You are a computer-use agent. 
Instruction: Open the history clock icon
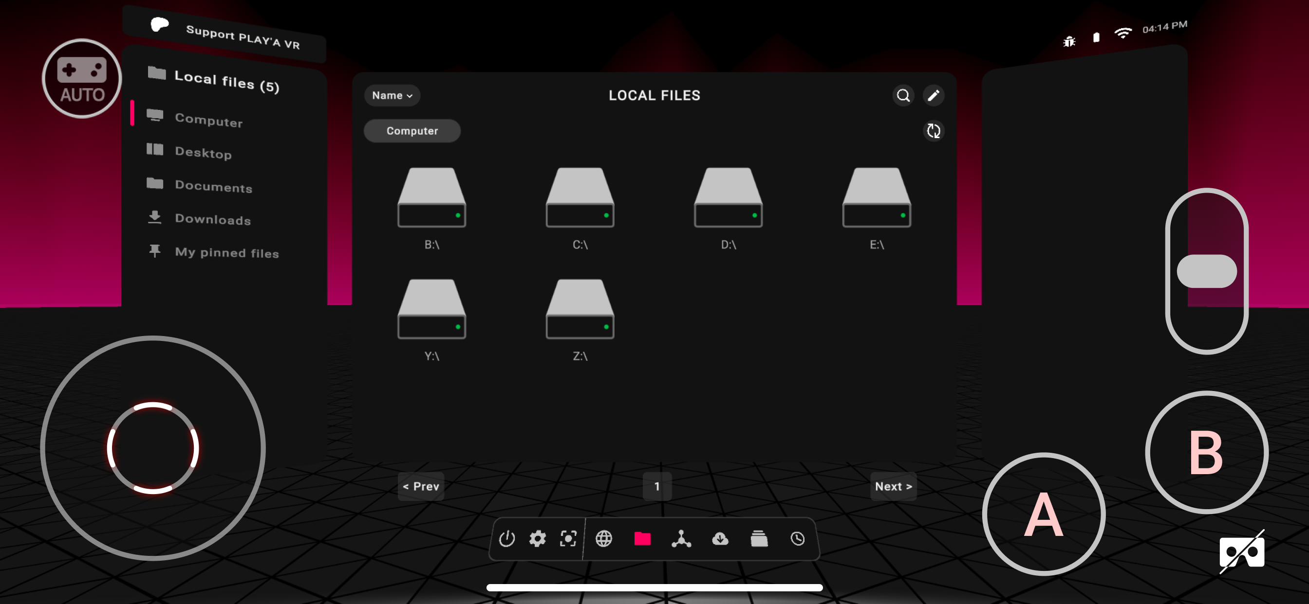pos(797,538)
